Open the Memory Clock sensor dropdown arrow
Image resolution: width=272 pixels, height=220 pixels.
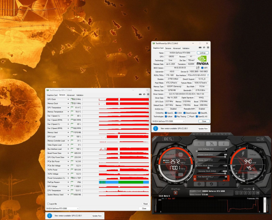(68, 104)
